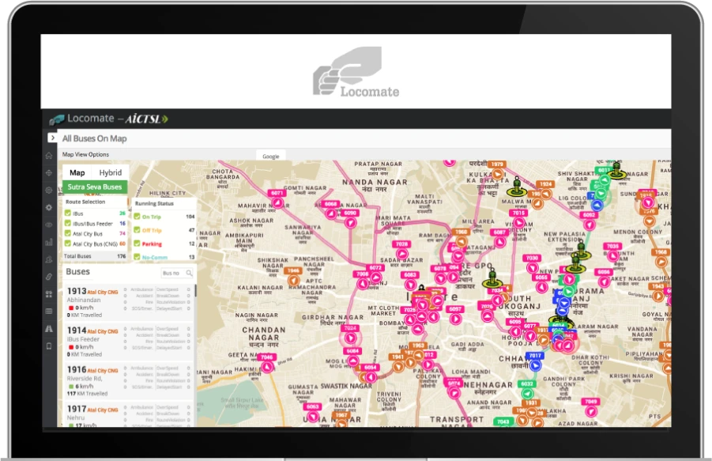Open Map View Options
Viewport: 712px width, 461px height.
pos(85,154)
